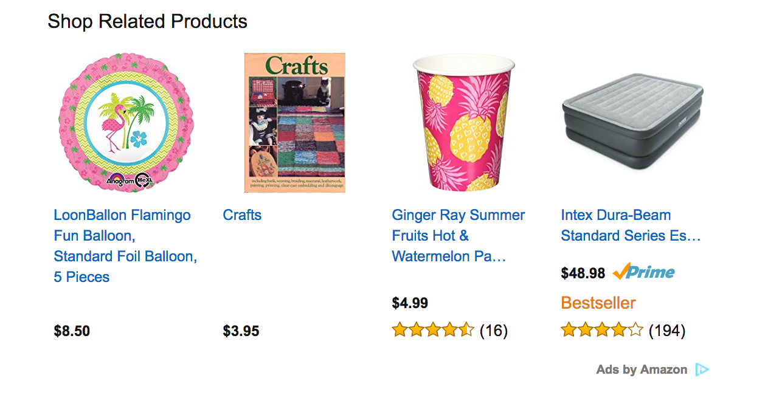Image resolution: width=782 pixels, height=395 pixels.
Task: Click the $8.50 balloon price
Action: click(72, 331)
